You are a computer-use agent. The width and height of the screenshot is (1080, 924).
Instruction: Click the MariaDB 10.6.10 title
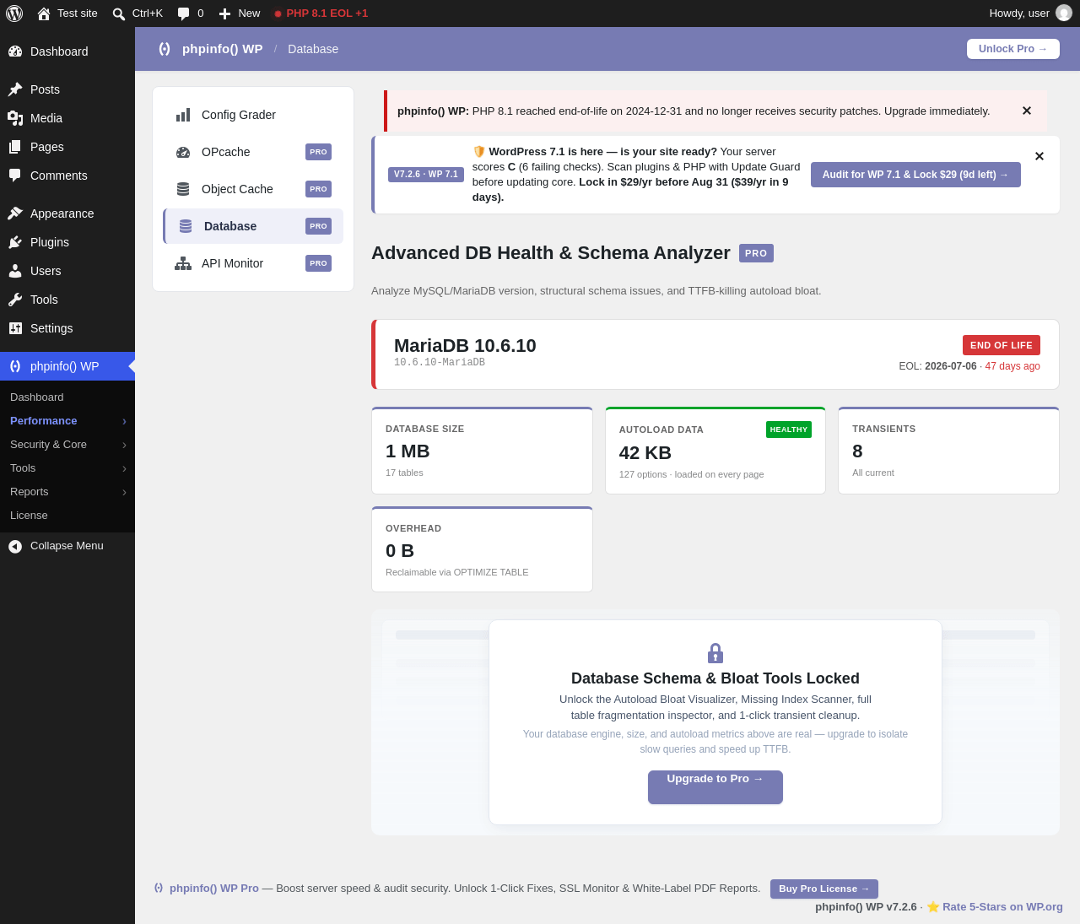coord(465,346)
